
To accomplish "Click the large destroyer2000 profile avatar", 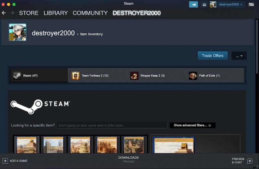I will coord(17,32).
